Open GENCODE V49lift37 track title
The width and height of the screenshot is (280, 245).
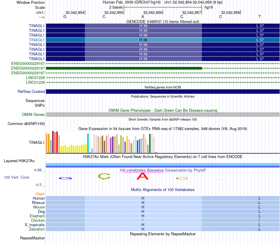(163, 22)
